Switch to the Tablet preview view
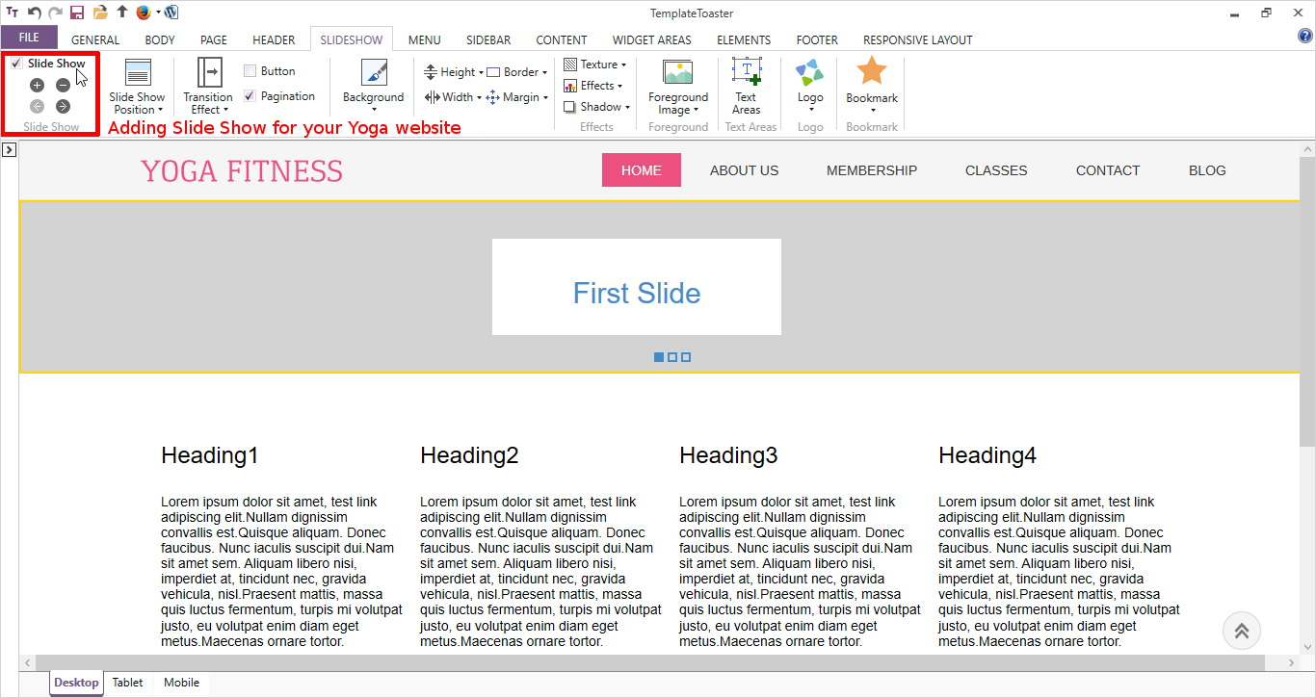The width and height of the screenshot is (1316, 698). pyautogui.click(x=127, y=683)
